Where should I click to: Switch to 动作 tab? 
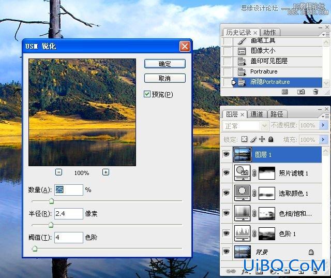pyautogui.click(x=269, y=32)
